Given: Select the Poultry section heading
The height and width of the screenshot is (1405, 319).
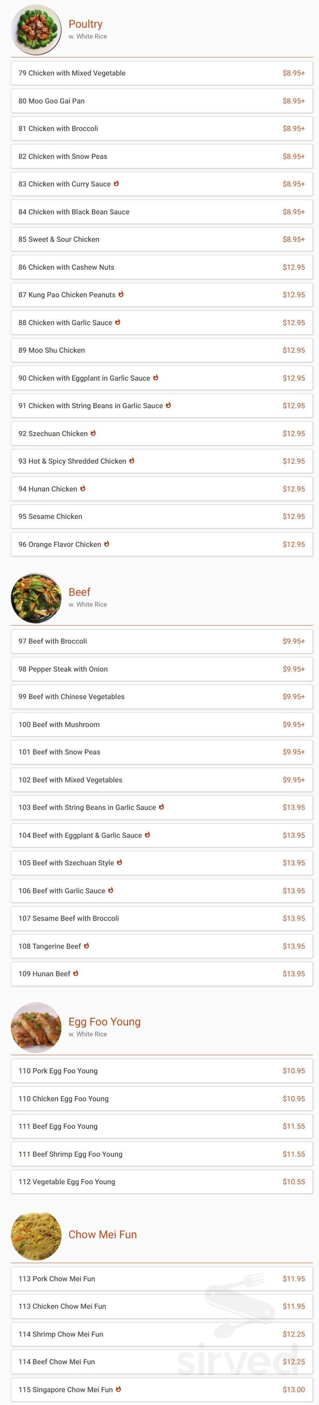Looking at the screenshot, I should click(85, 24).
